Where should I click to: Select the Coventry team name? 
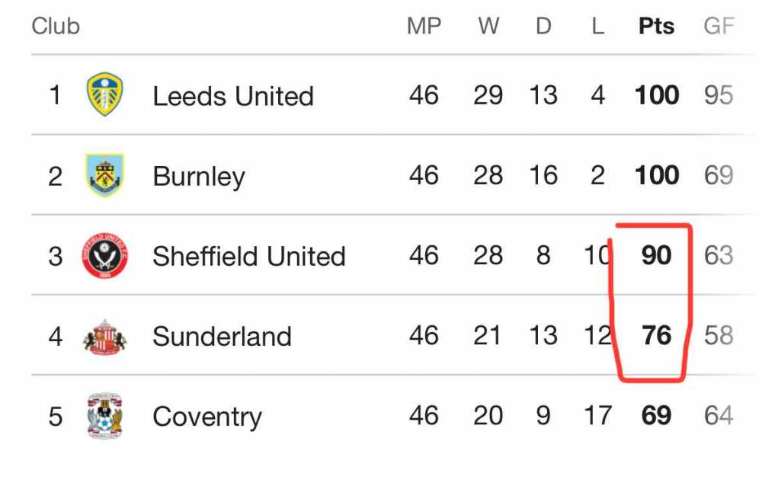click(x=207, y=417)
